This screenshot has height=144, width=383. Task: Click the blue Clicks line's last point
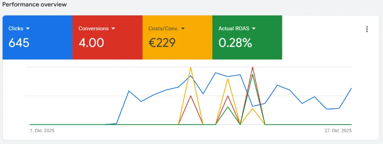point(351,88)
